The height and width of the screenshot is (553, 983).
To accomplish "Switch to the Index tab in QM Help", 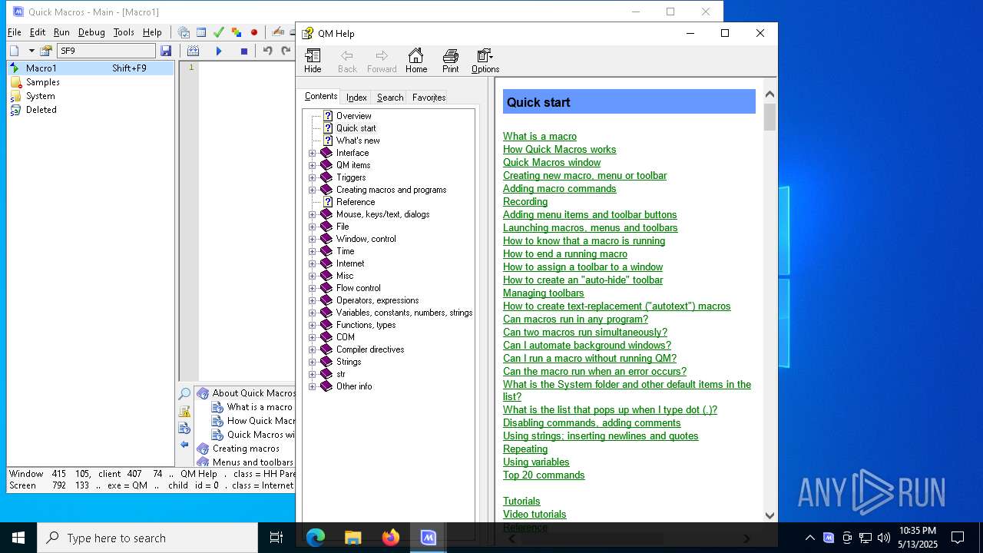I will (356, 98).
